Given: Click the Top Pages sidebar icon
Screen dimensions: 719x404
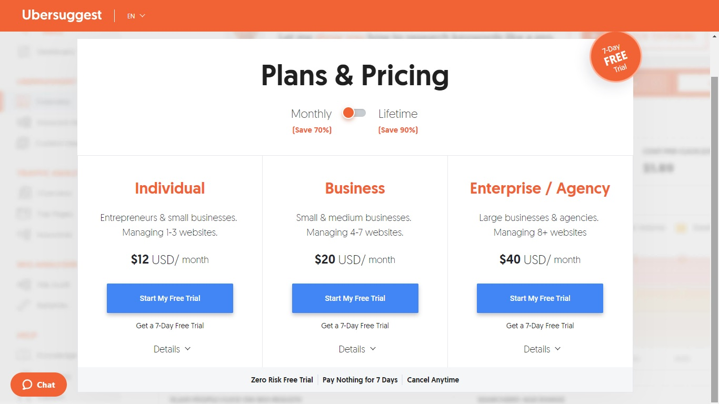Looking at the screenshot, I should point(23,214).
